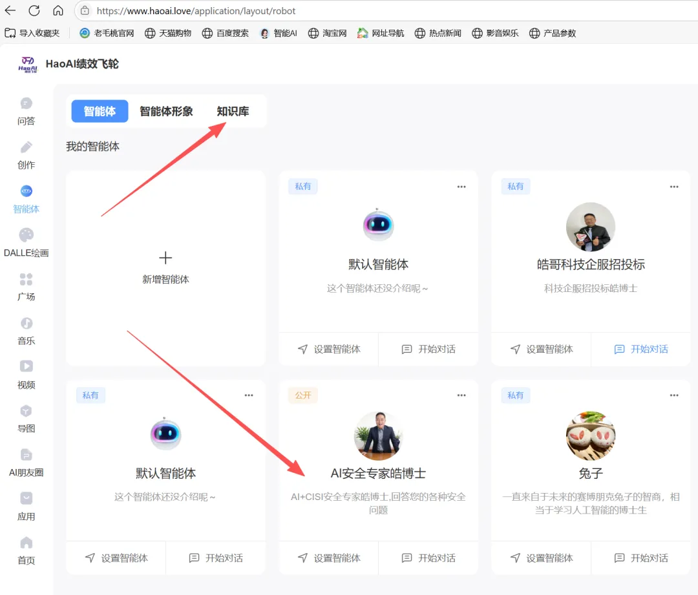This screenshot has height=595, width=698.
Task: Start 开始对话 with AI安全专家皓博士
Action: pos(428,558)
